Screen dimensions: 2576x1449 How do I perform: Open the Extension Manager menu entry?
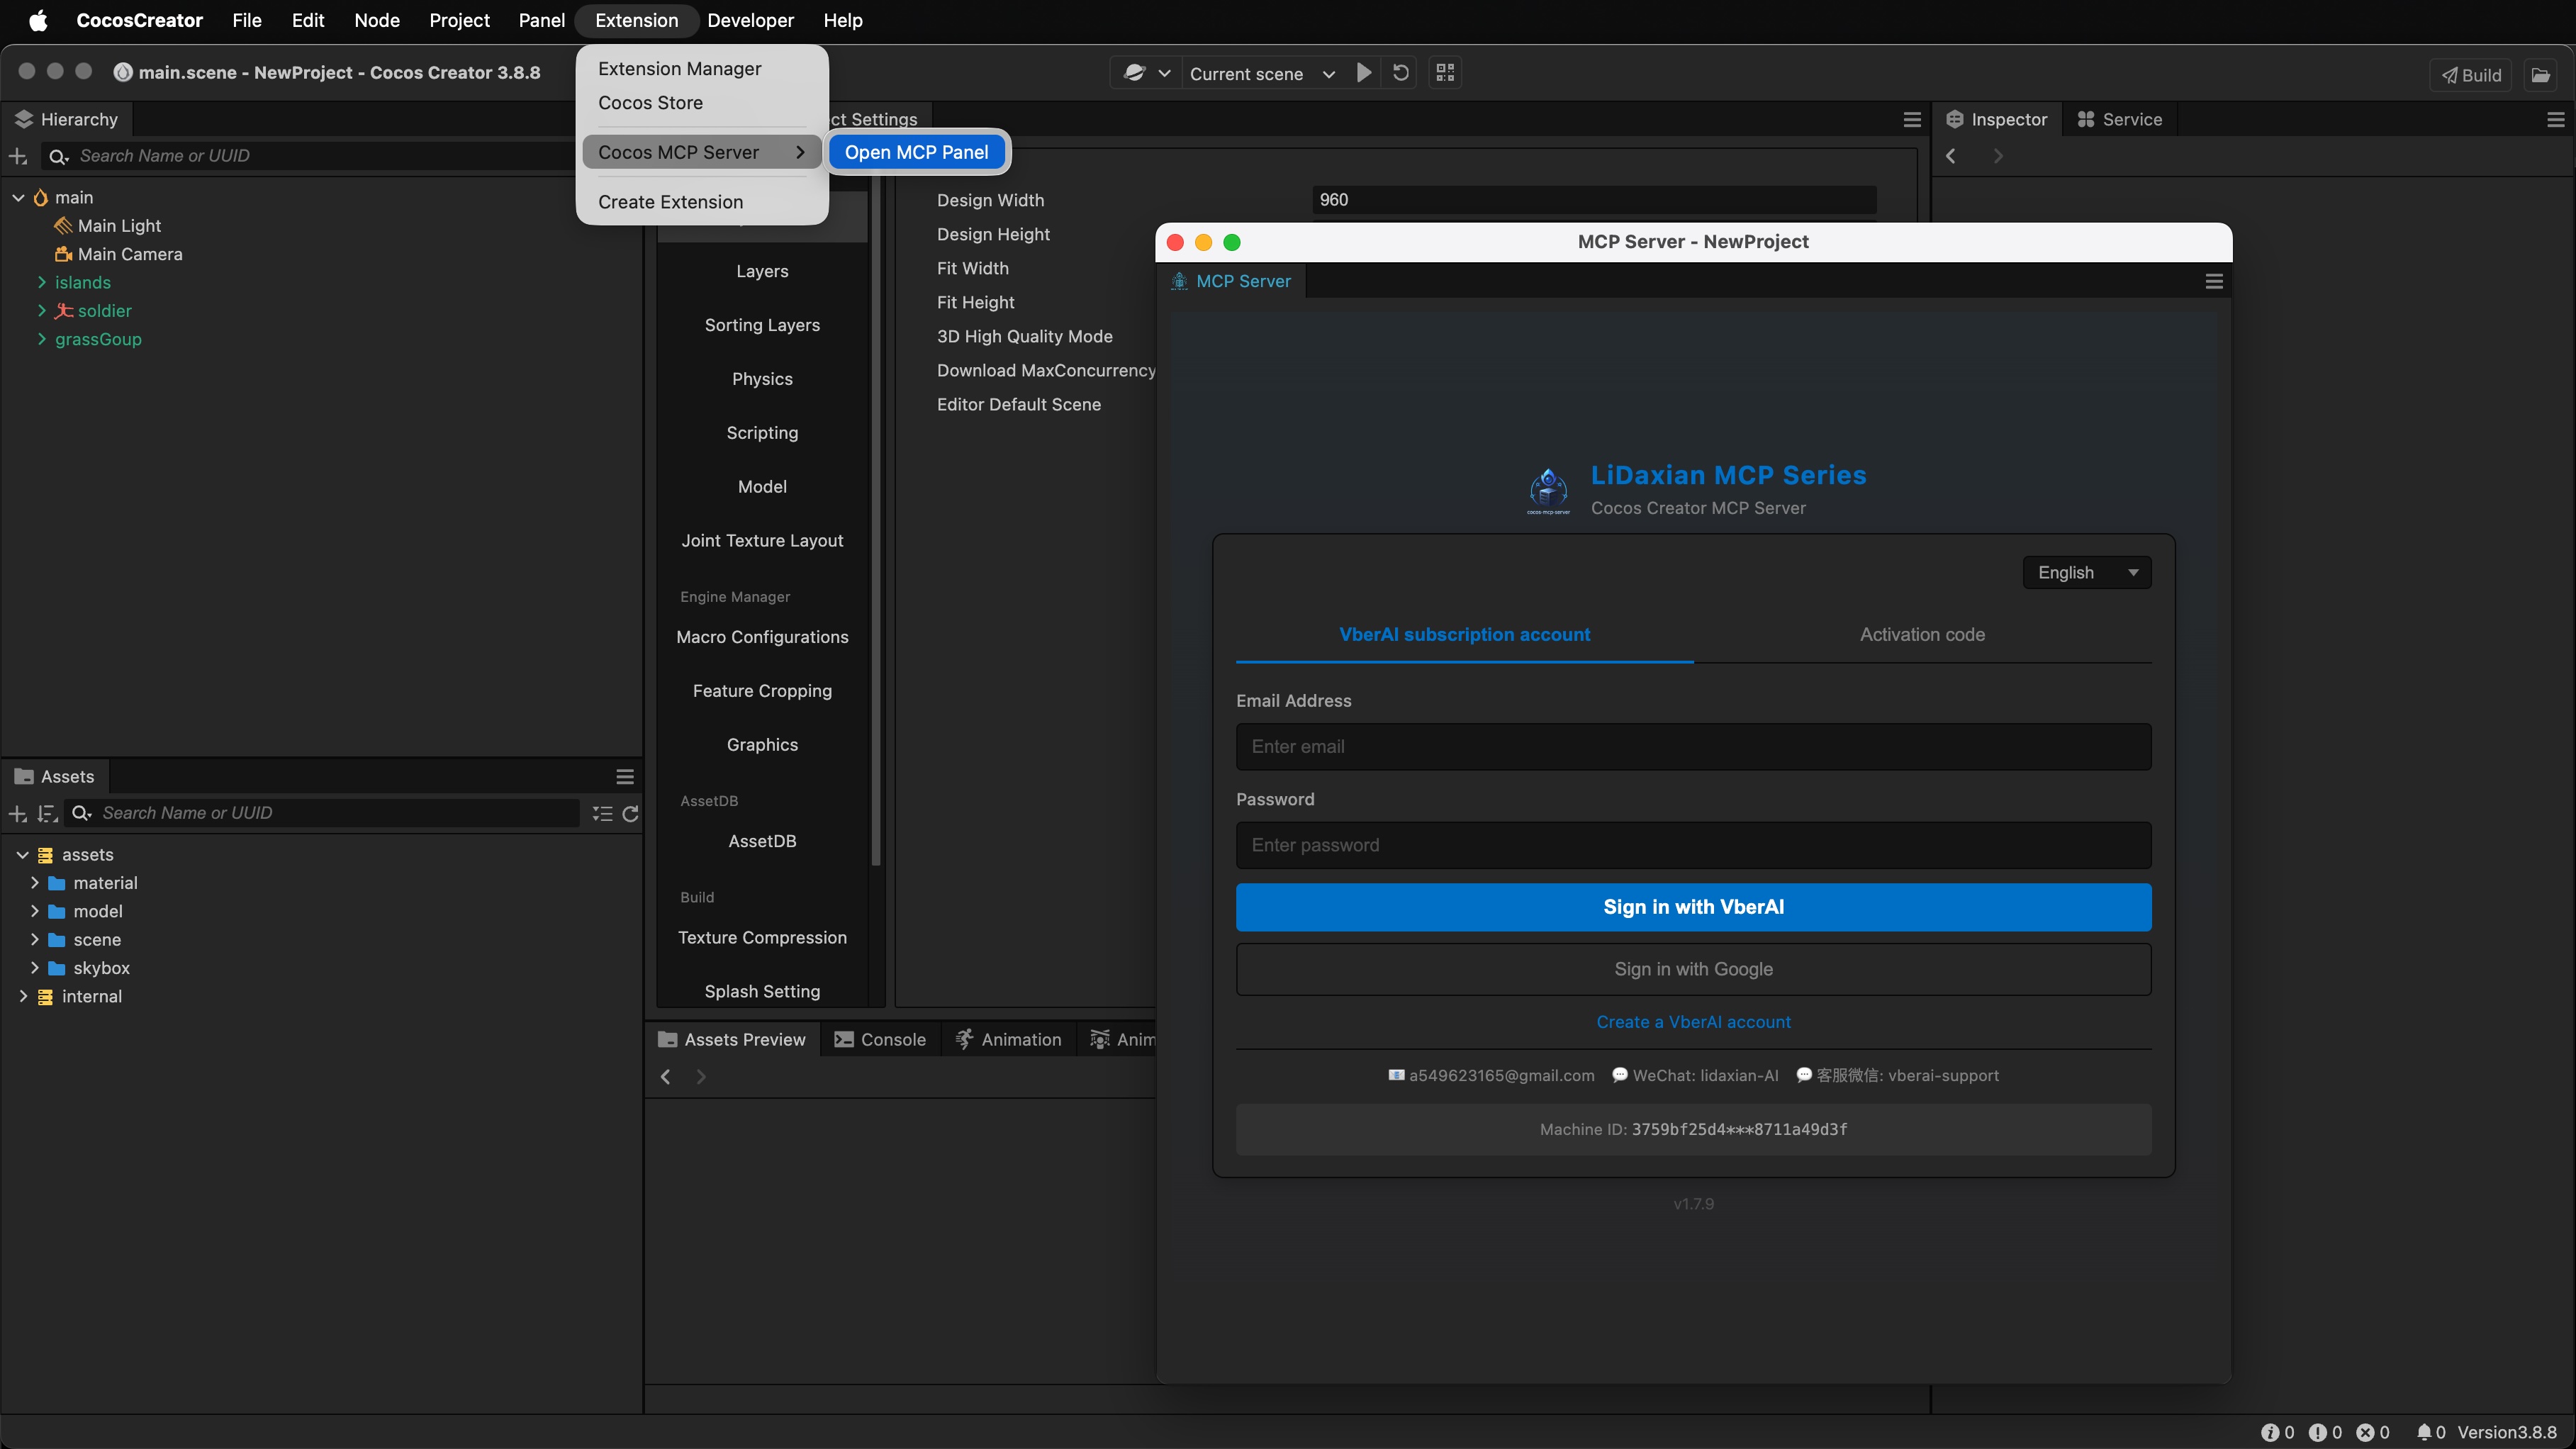pyautogui.click(x=680, y=69)
